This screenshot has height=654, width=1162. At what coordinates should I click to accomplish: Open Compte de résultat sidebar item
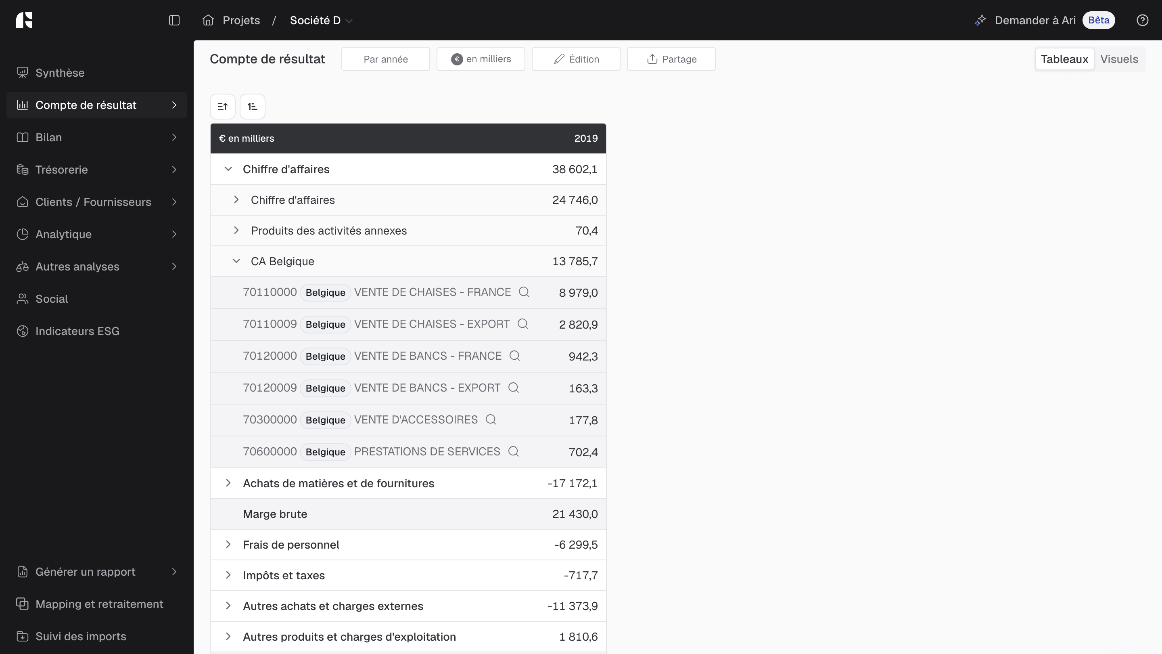[97, 105]
